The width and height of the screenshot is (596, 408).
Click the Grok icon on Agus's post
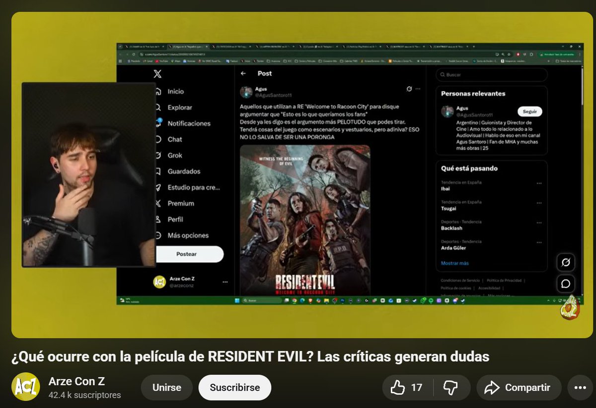point(409,89)
